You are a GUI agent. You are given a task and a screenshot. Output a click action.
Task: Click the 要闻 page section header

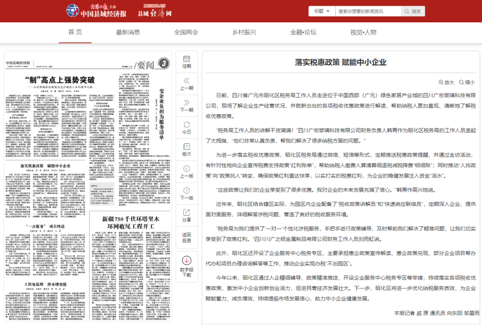(x=145, y=65)
